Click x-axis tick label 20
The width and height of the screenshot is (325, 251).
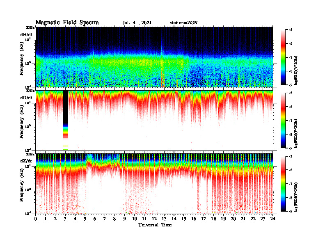pyautogui.click(x=233, y=219)
